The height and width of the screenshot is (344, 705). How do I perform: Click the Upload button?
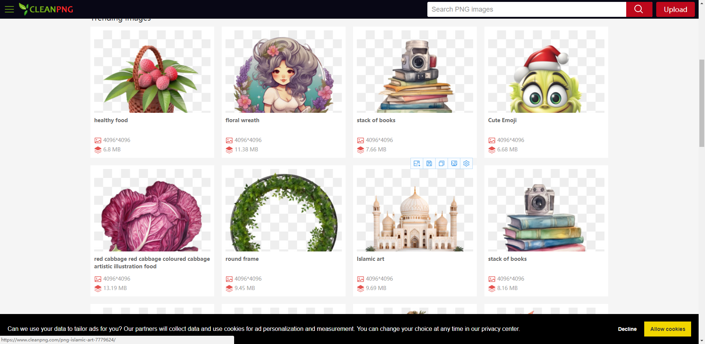(x=675, y=9)
